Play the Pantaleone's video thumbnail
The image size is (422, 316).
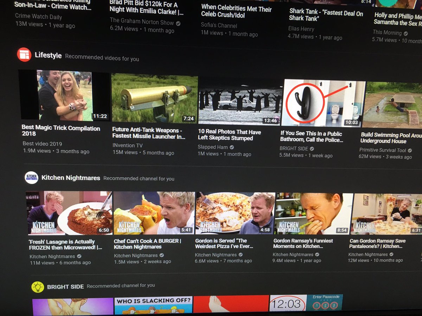387,213
